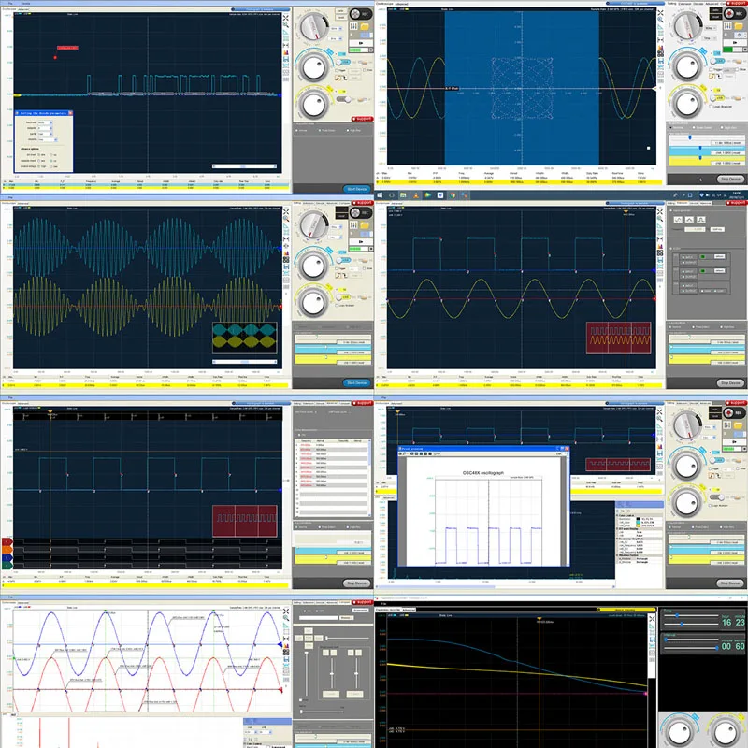Viewport: 748px width, 748px height.
Task: Select High Res acquisition mode in serial decode window
Action: (x=354, y=130)
